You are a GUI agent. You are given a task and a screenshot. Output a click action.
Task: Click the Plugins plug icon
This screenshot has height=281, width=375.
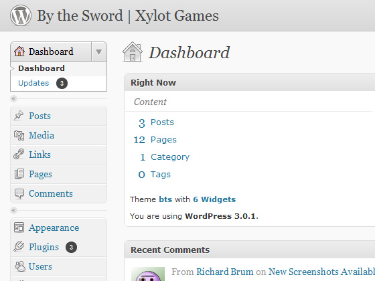coord(19,247)
